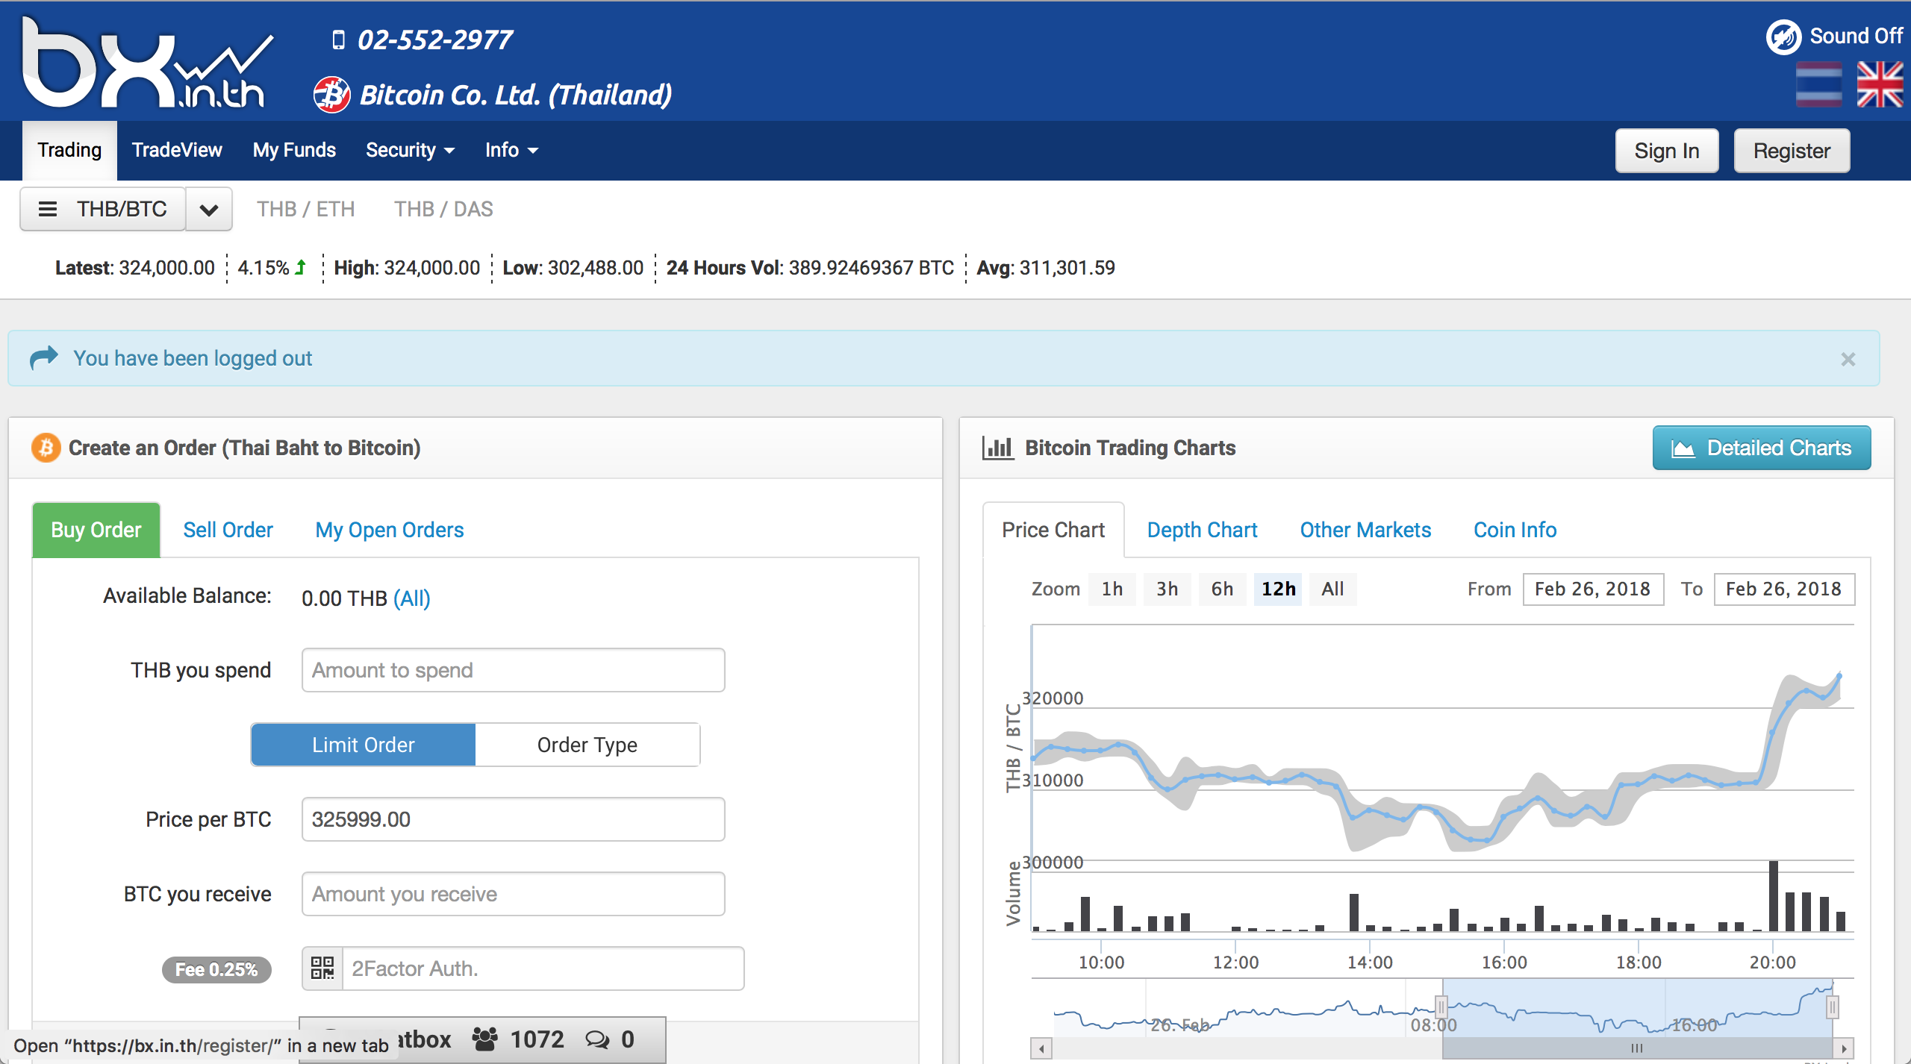Set chart zoom to 12h
Image resolution: width=1911 pixels, height=1064 pixels.
[1278, 589]
